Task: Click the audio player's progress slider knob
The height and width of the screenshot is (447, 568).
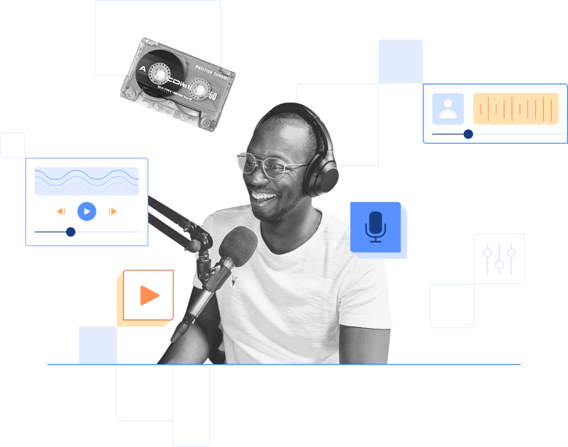Action: coord(70,232)
